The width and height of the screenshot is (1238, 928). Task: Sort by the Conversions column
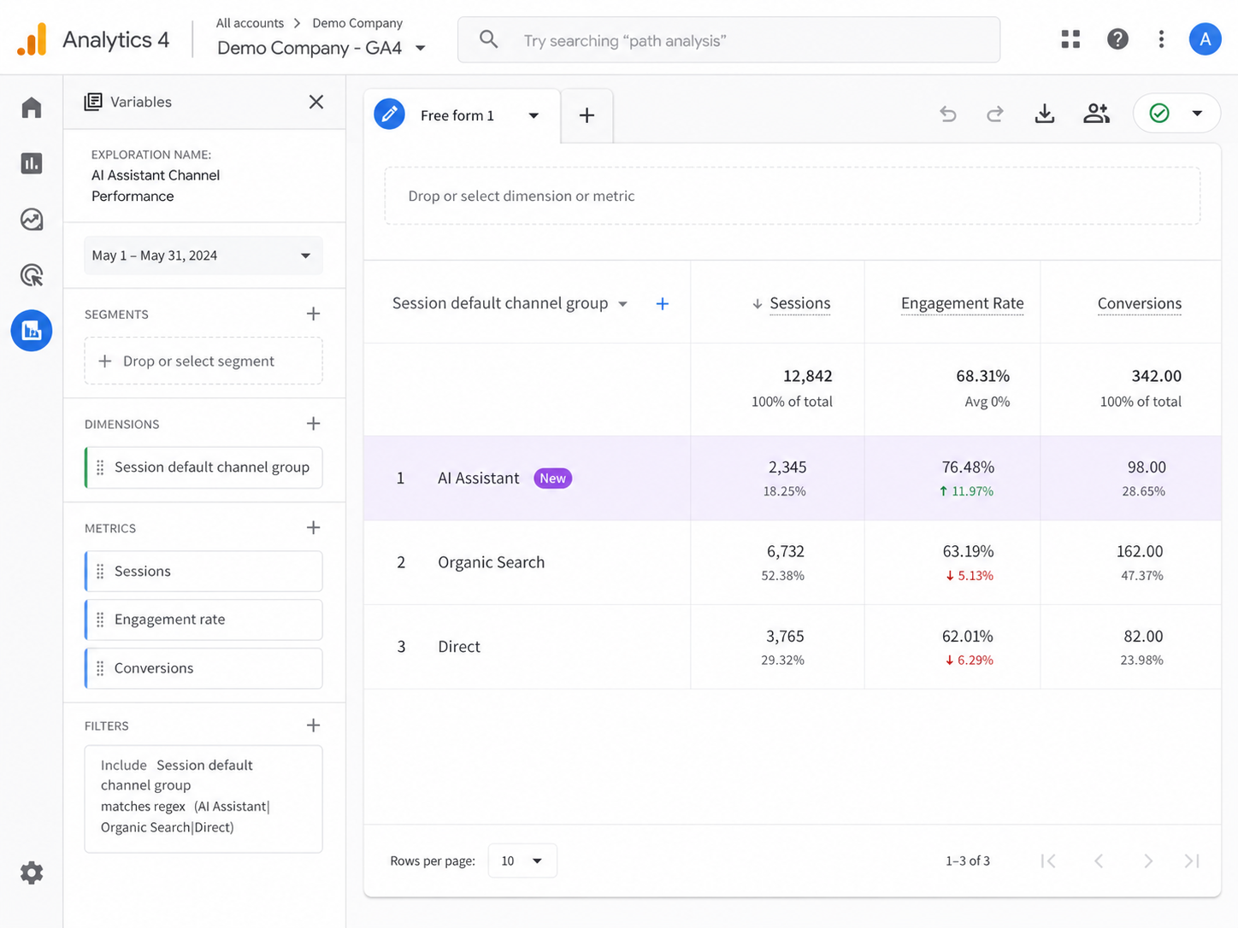[x=1140, y=303]
